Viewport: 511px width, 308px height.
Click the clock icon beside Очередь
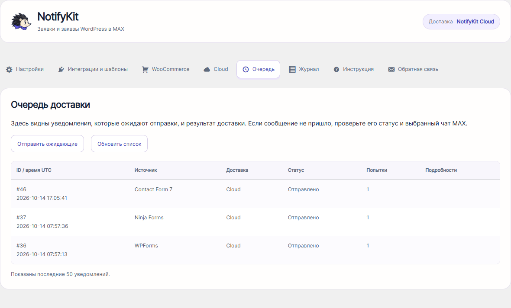(246, 69)
